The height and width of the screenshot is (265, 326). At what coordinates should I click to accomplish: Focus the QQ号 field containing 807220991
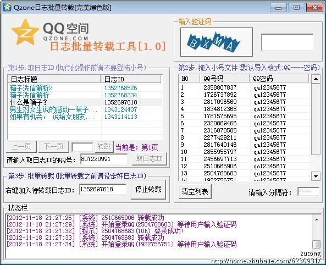[104, 159]
